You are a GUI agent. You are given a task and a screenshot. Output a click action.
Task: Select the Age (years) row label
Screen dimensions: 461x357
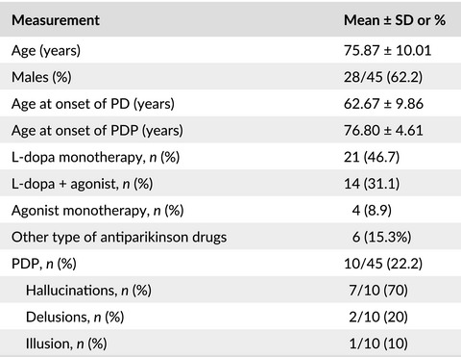tap(46, 51)
